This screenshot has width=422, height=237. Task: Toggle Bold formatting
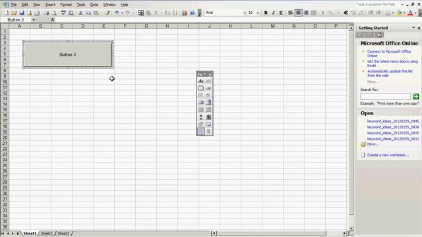tap(266, 13)
